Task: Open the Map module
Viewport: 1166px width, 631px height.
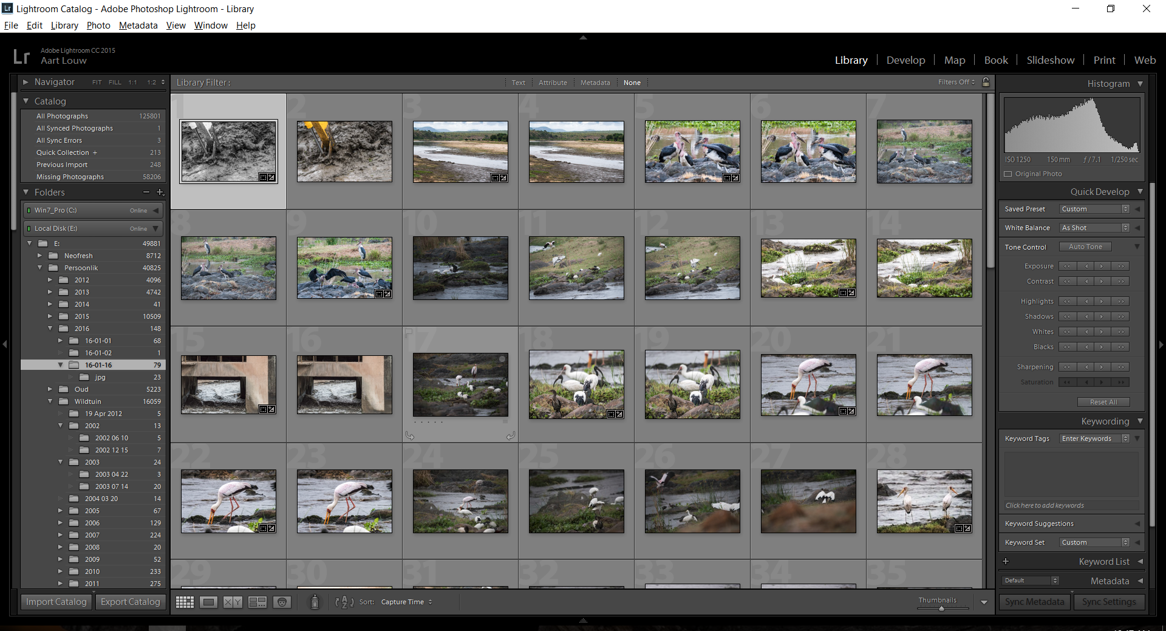Action: 955,60
